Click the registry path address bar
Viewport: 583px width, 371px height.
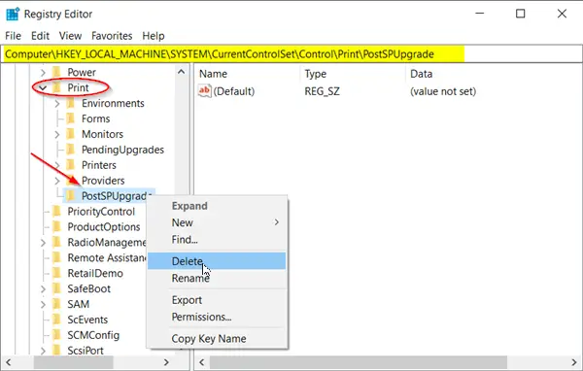(x=291, y=54)
